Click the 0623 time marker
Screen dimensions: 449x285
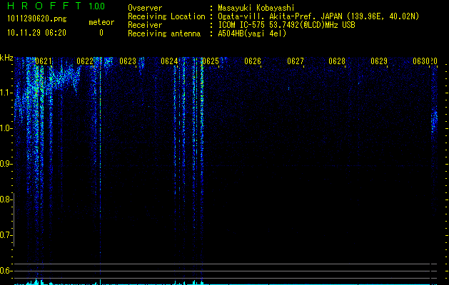[x=128, y=61]
